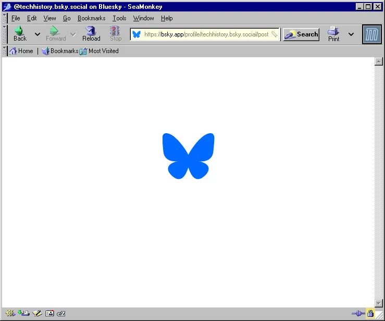Open the View menu
385x321 pixels.
(50, 18)
